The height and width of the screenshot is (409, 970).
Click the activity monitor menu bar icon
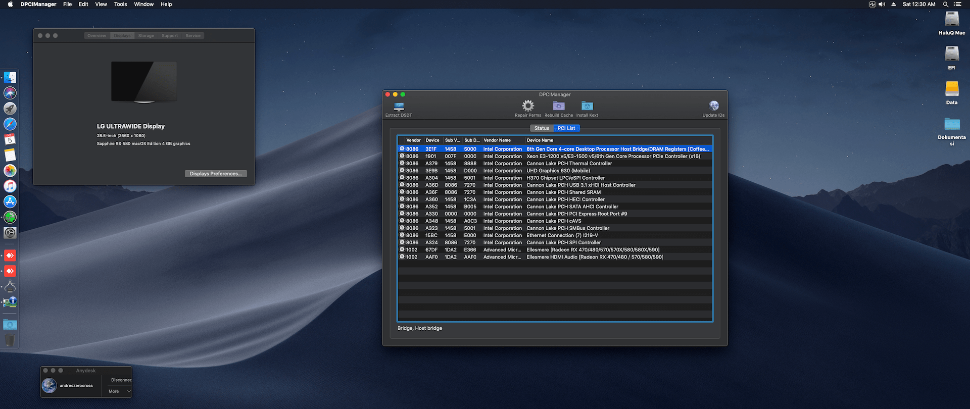point(872,4)
